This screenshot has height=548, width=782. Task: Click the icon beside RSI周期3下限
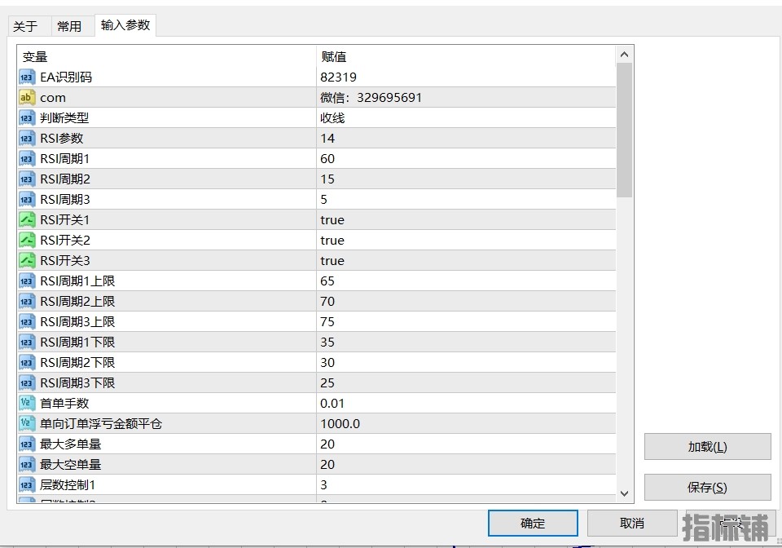(x=27, y=383)
